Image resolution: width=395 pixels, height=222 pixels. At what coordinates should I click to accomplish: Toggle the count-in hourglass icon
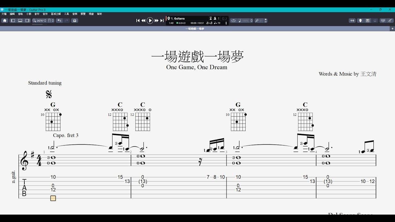(x=211, y=18)
